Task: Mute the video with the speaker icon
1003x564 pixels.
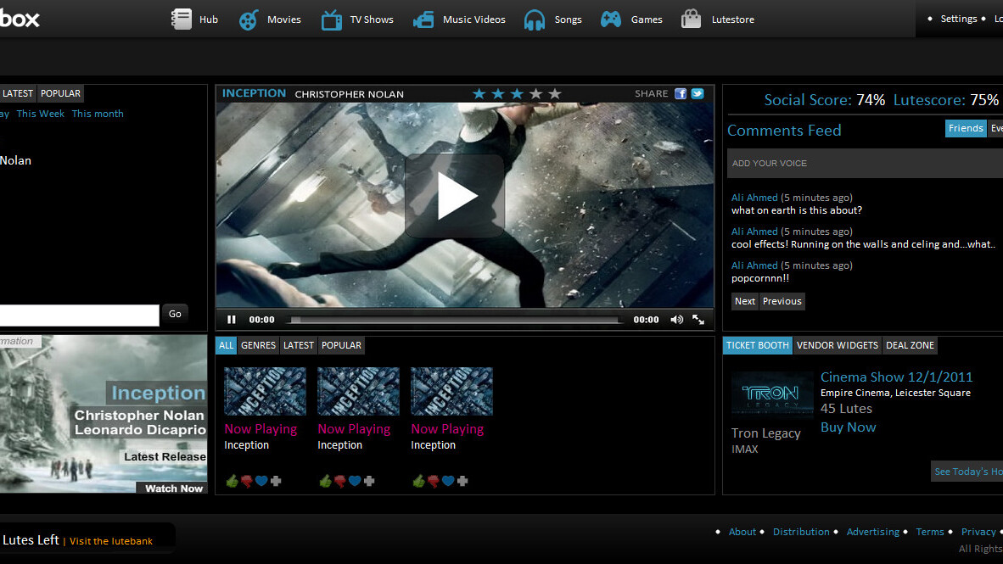Action: point(676,320)
